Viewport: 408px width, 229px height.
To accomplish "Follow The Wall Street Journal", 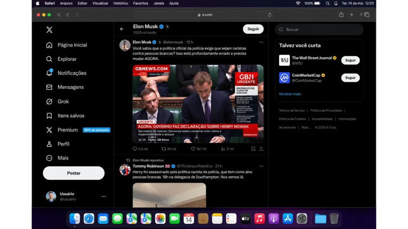I will point(350,60).
